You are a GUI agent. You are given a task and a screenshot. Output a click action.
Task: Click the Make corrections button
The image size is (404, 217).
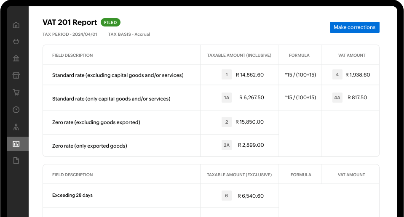pos(354,27)
